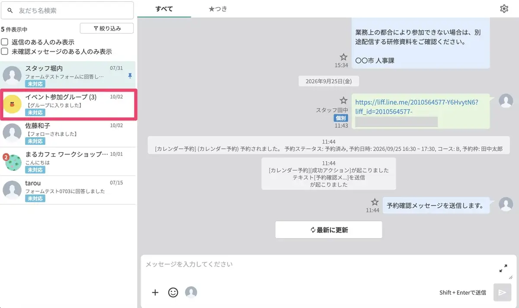Open the liff.line.me link
The height and width of the screenshot is (308, 519).
tap(416, 107)
